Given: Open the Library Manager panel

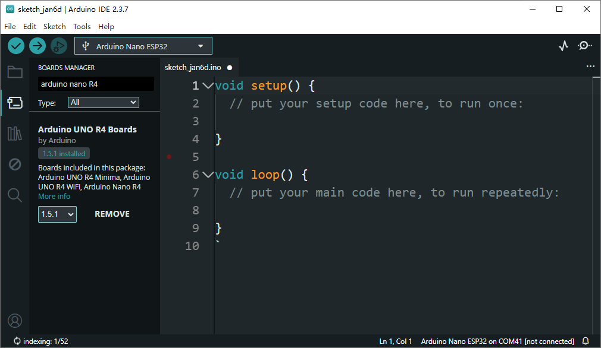Looking at the screenshot, I should (x=15, y=134).
